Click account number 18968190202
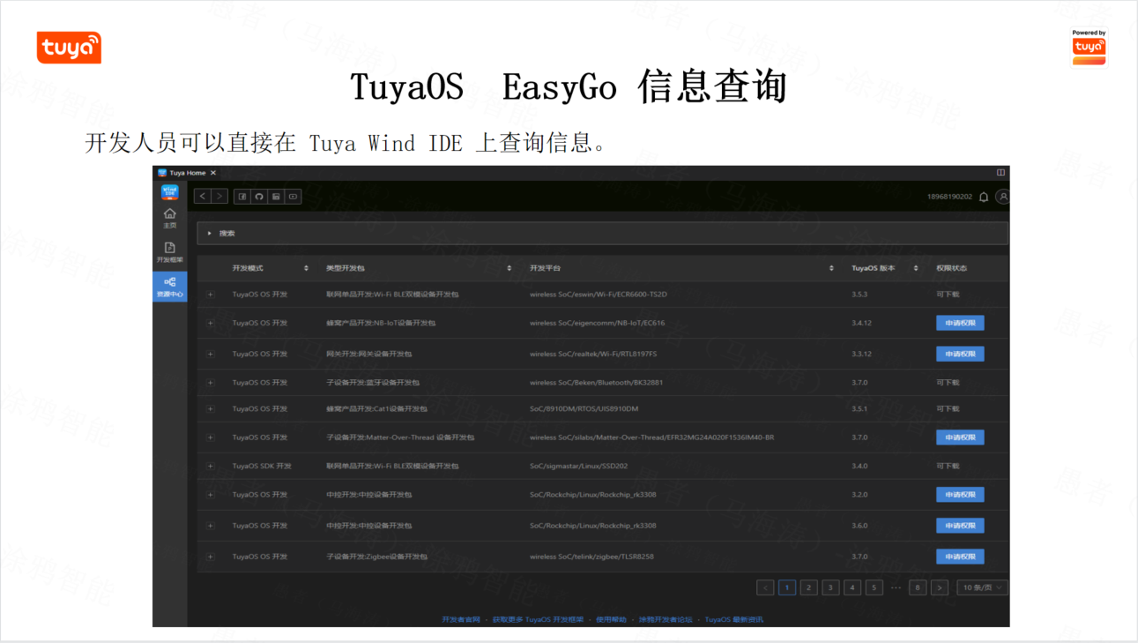 (949, 197)
